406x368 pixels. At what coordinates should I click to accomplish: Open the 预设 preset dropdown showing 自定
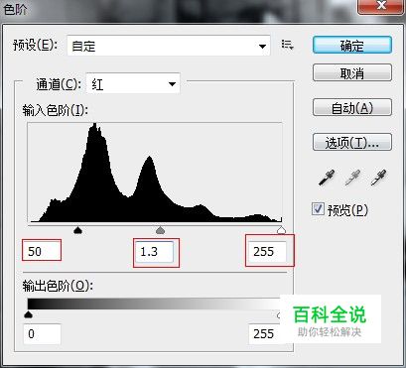point(169,46)
